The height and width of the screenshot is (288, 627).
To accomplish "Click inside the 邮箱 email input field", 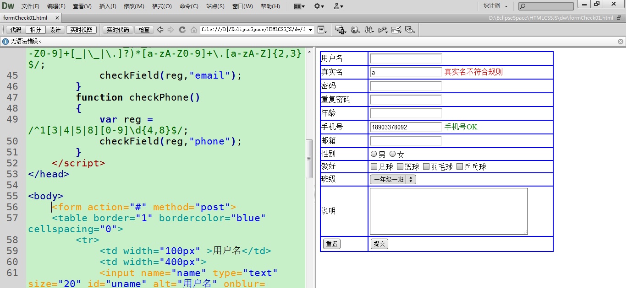I will point(406,141).
